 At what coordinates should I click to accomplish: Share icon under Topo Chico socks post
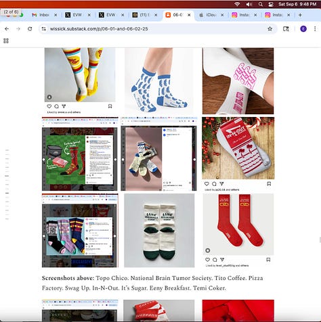coord(64,106)
